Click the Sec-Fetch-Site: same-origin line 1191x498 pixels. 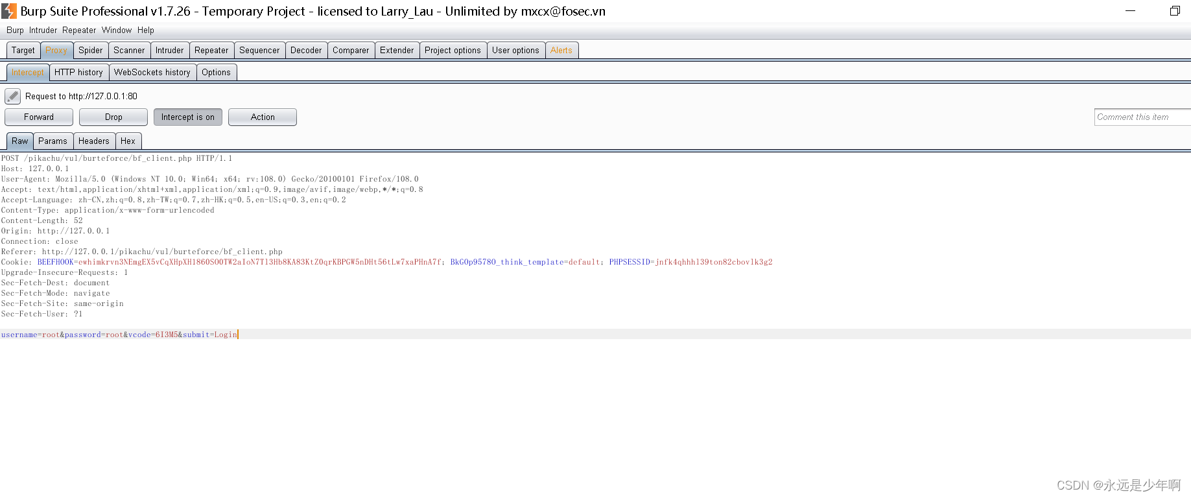(x=62, y=303)
